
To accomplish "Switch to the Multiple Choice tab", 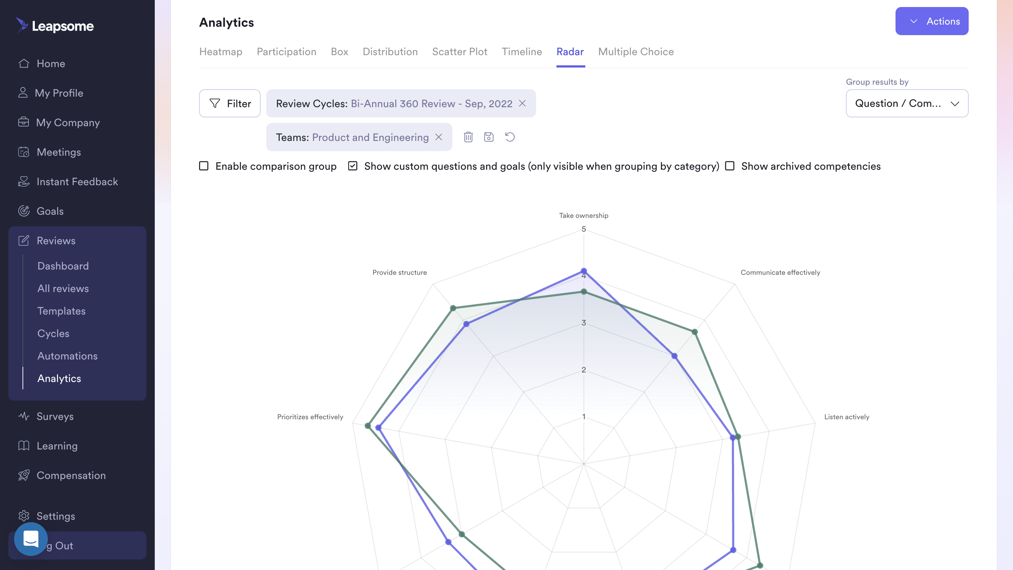I will tap(636, 51).
